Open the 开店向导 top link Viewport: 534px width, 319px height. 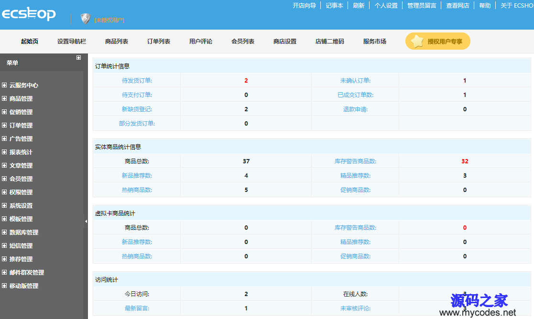[304, 5]
